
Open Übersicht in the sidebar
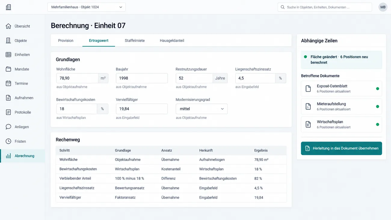pyautogui.click(x=22, y=26)
